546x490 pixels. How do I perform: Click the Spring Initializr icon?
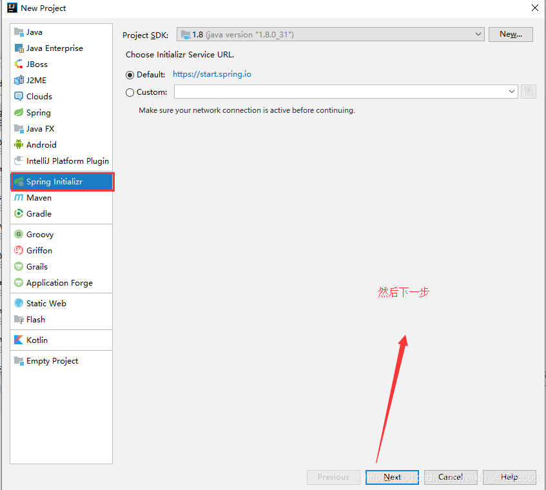pos(19,181)
